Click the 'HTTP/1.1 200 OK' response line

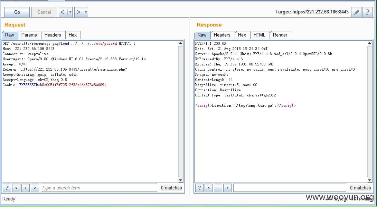211,44
